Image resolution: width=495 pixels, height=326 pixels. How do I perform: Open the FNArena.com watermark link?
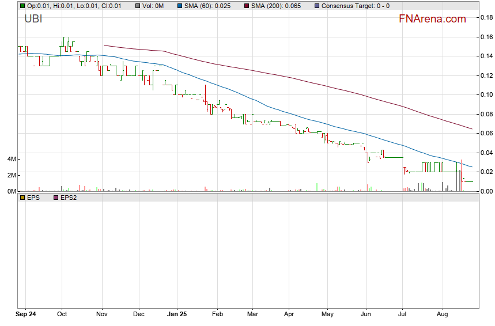pyautogui.click(x=432, y=19)
